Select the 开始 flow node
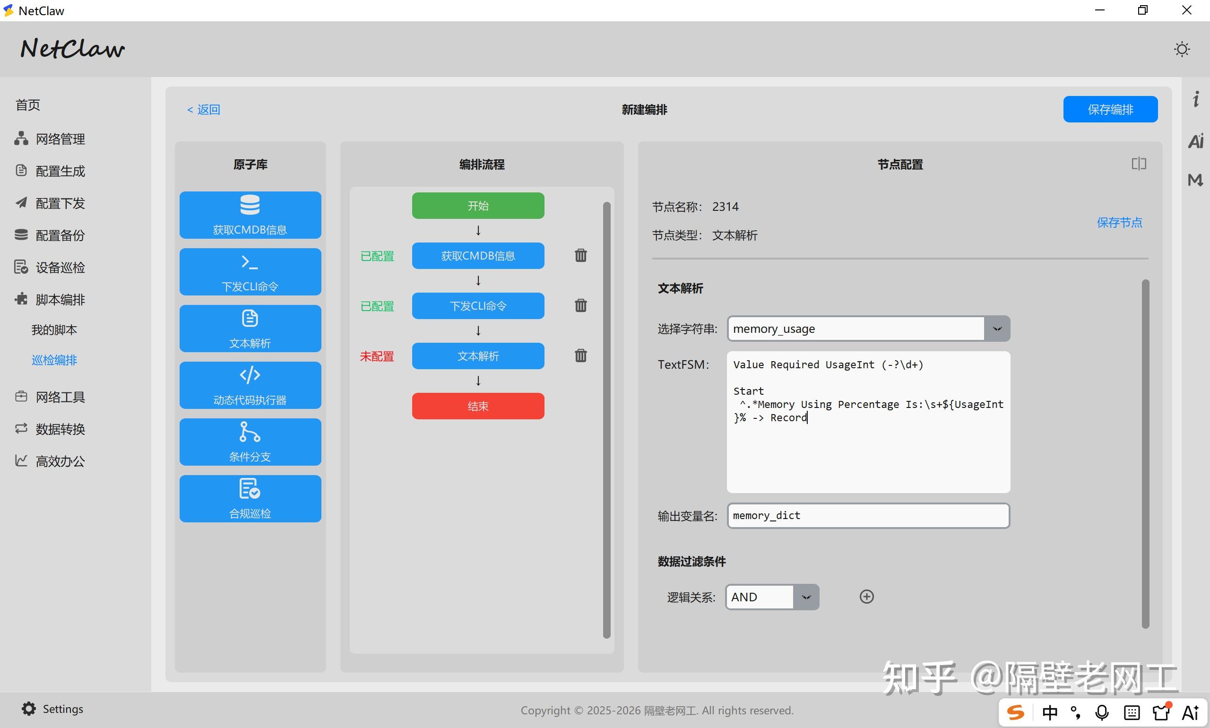The image size is (1210, 728). click(478, 206)
